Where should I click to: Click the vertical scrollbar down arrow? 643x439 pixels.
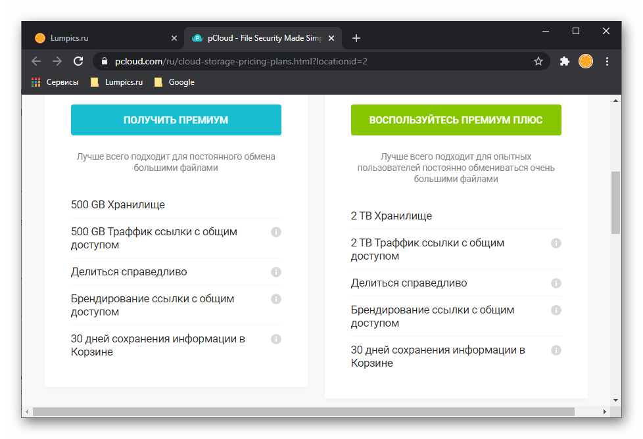coord(615,400)
